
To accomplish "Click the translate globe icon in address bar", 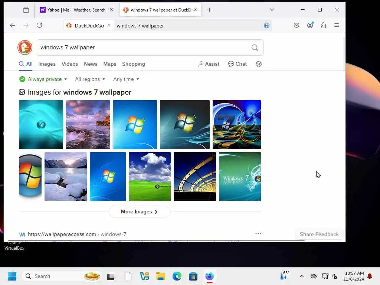I will pyautogui.click(x=266, y=26).
